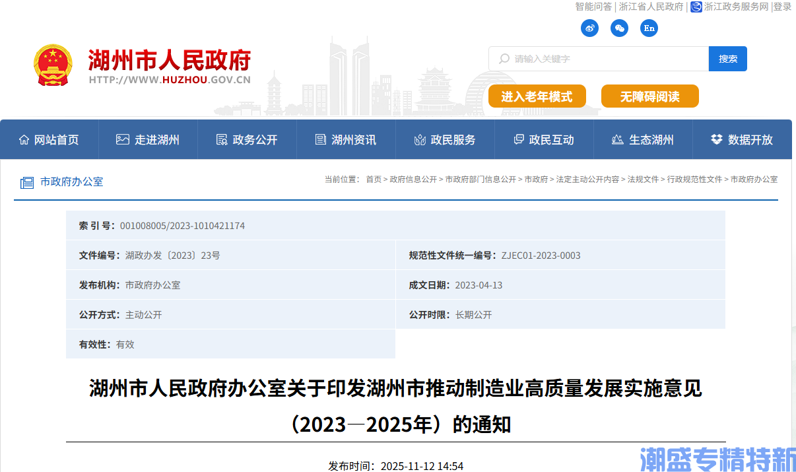Click the document icon beside 市政府办公室
796x472 pixels.
(27, 182)
